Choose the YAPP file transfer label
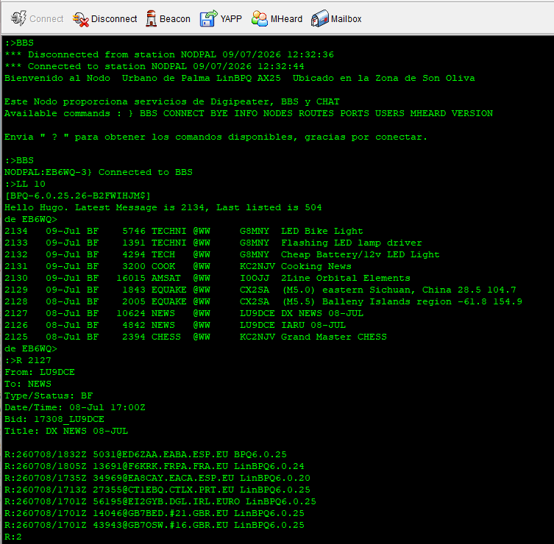The width and height of the screenshot is (554, 544). (231, 18)
